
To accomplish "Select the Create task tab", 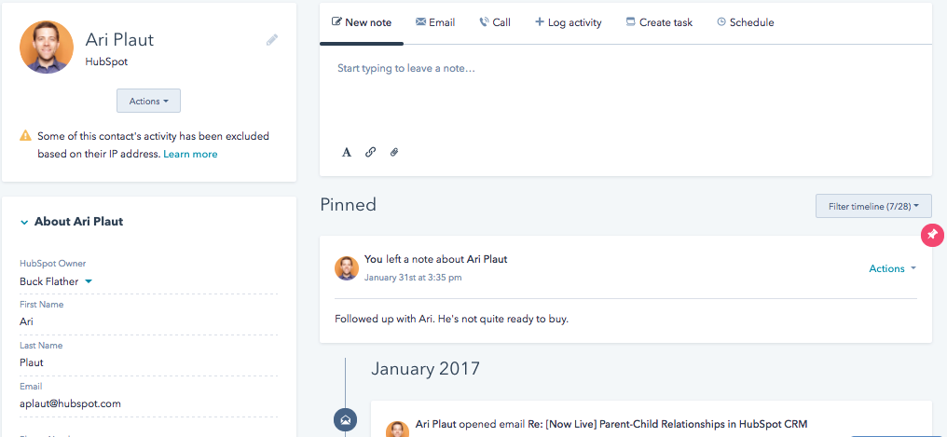I will (659, 22).
